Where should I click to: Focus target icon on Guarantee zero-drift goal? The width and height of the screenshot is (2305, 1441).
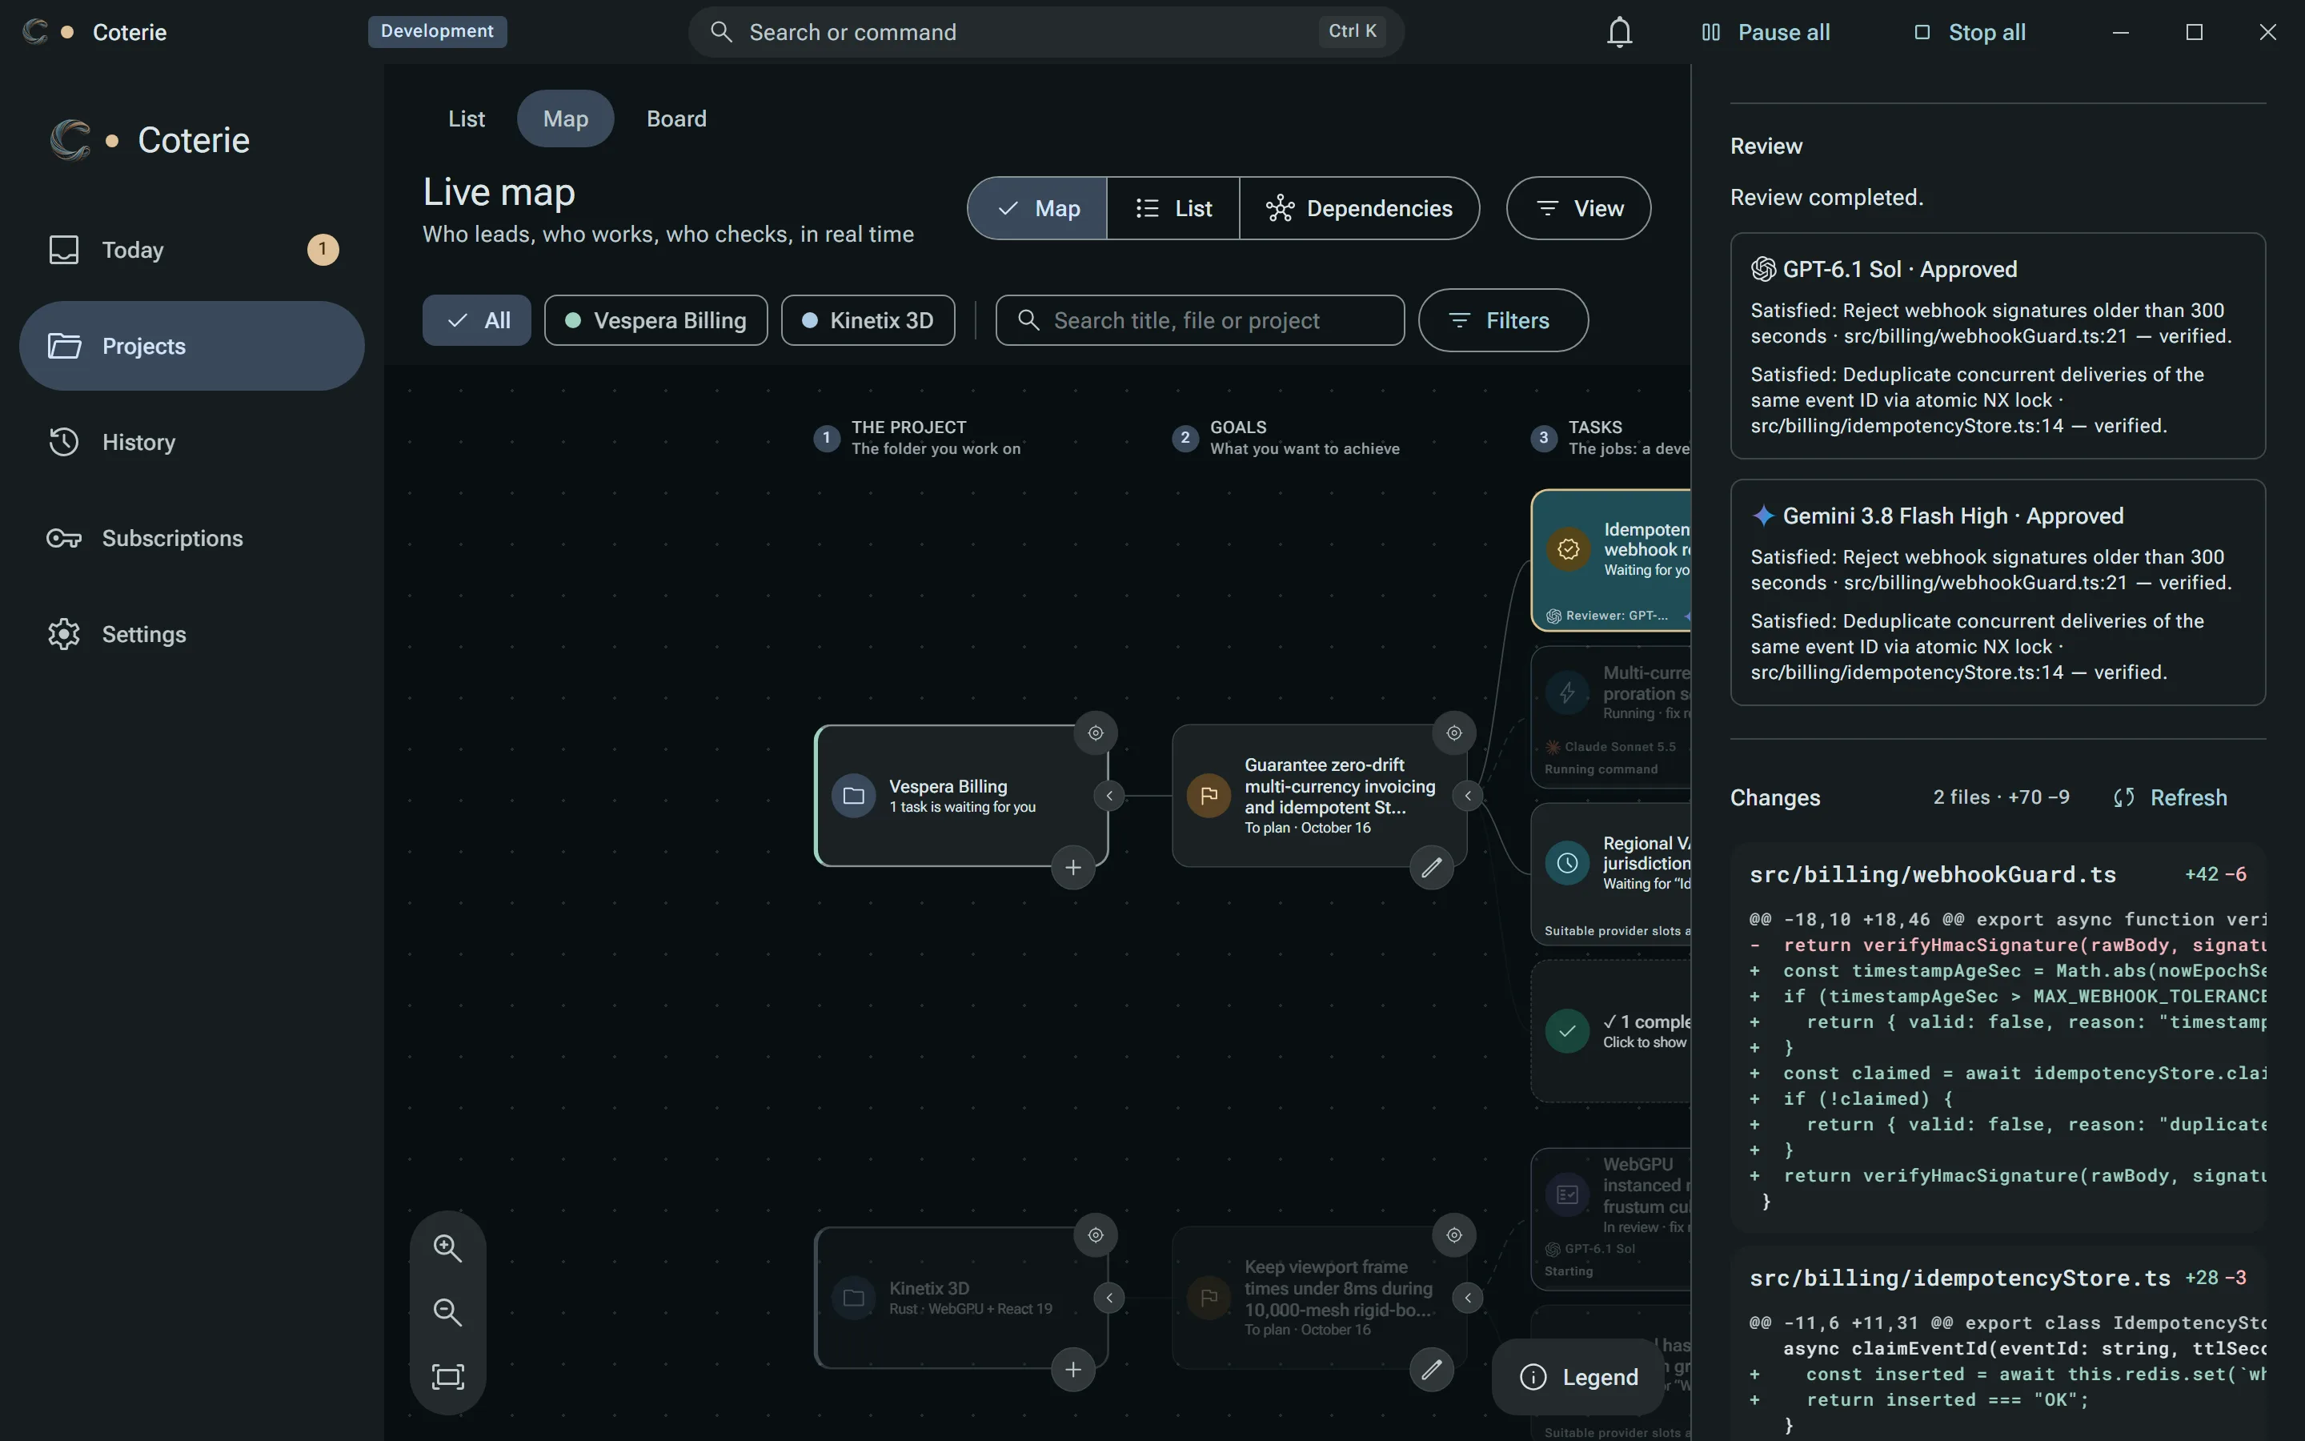coord(1453,733)
